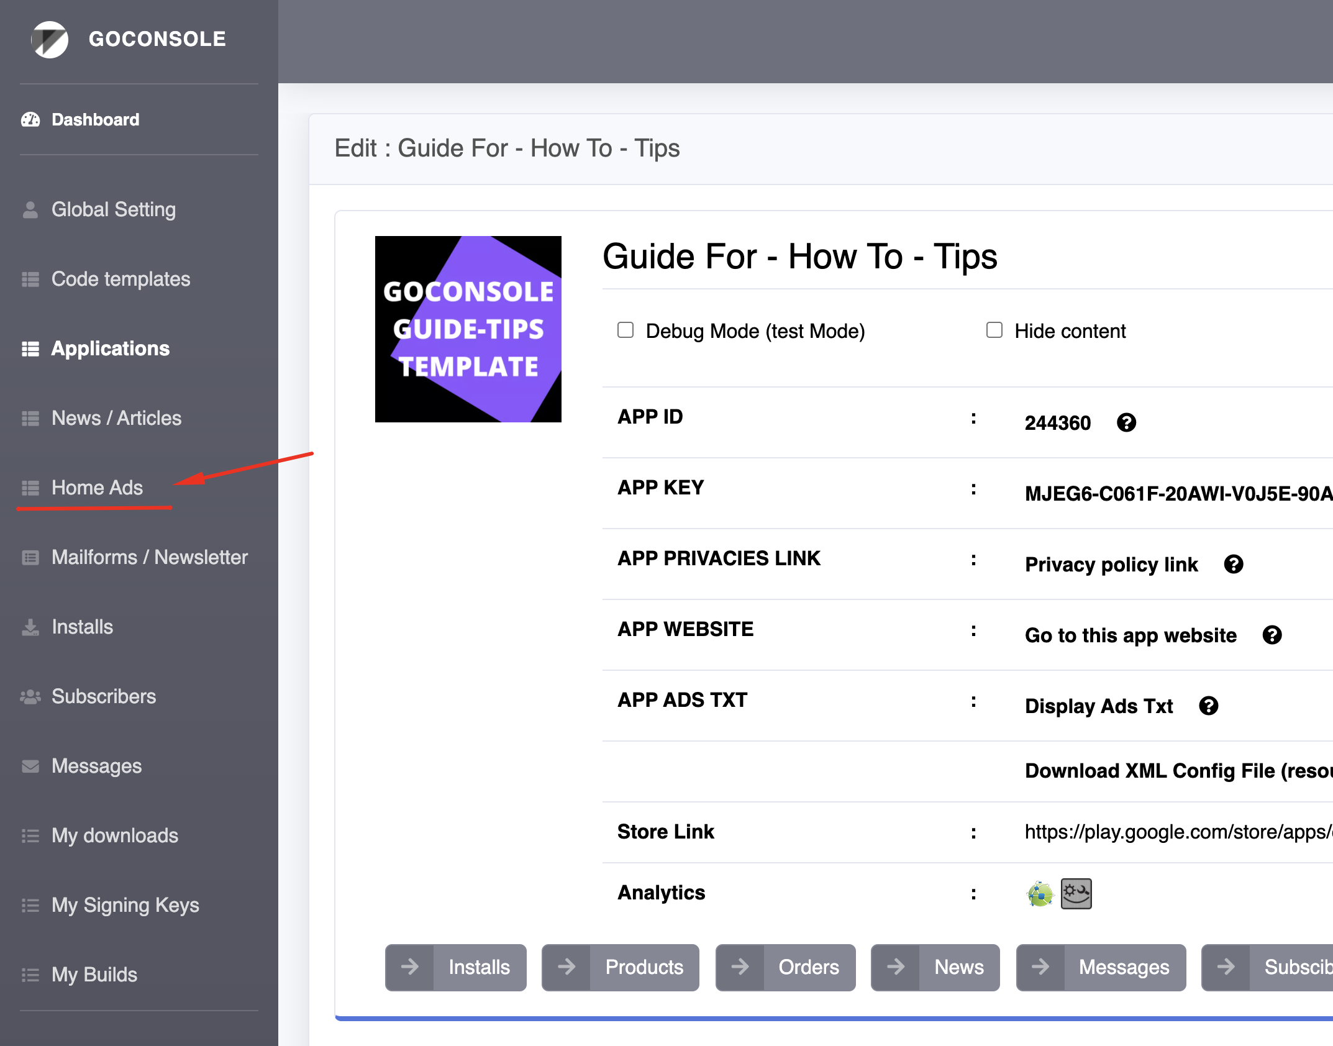
Task: Go to Code templates
Action: [x=121, y=279]
